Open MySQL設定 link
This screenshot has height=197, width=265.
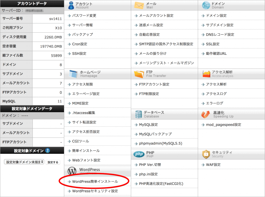(x=148, y=125)
